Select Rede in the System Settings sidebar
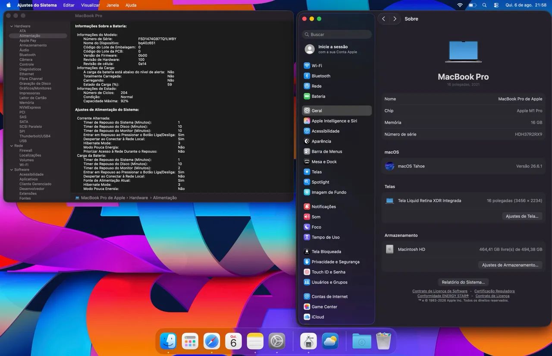The width and height of the screenshot is (552, 356). click(337, 86)
